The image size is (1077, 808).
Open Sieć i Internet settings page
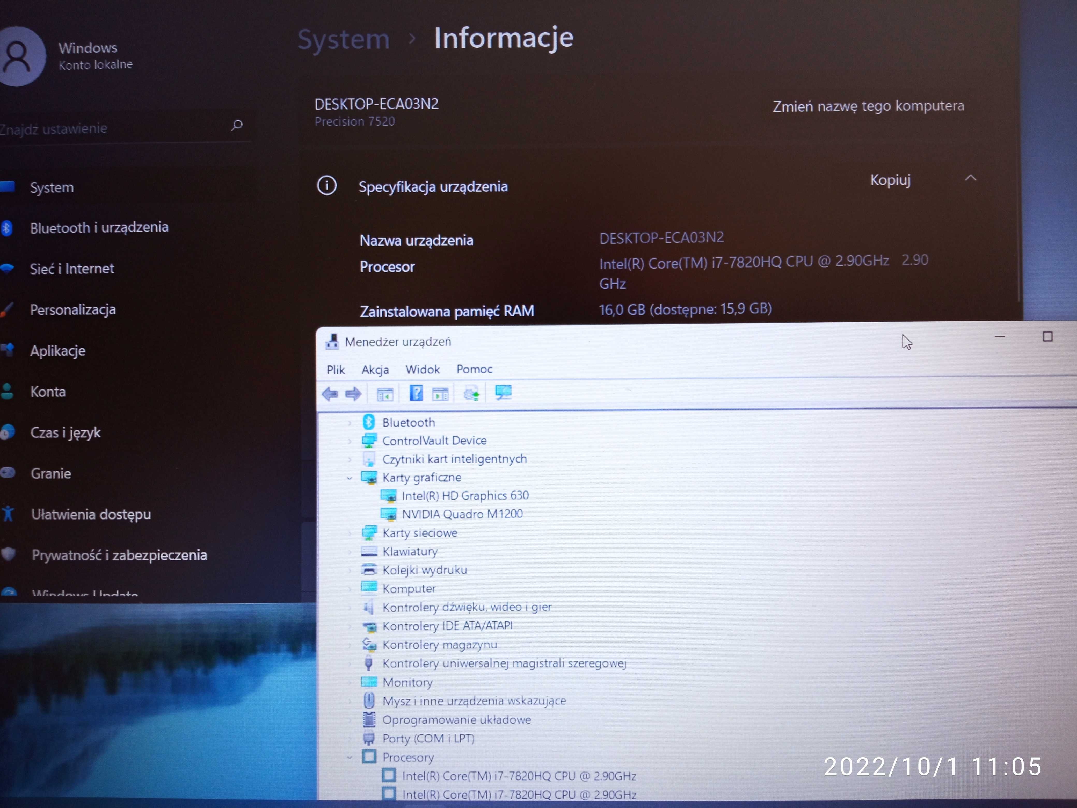pos(72,268)
